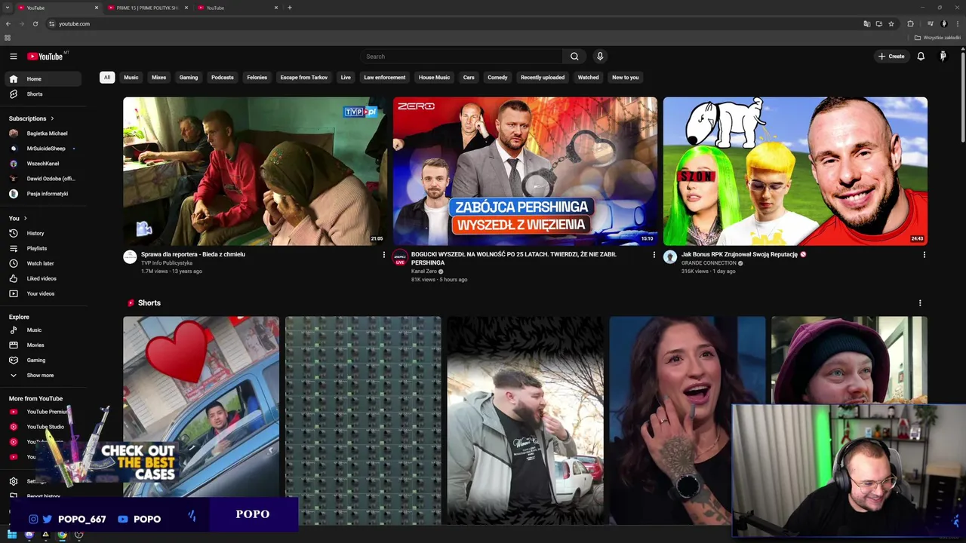Select the Music filter chip

point(131,77)
